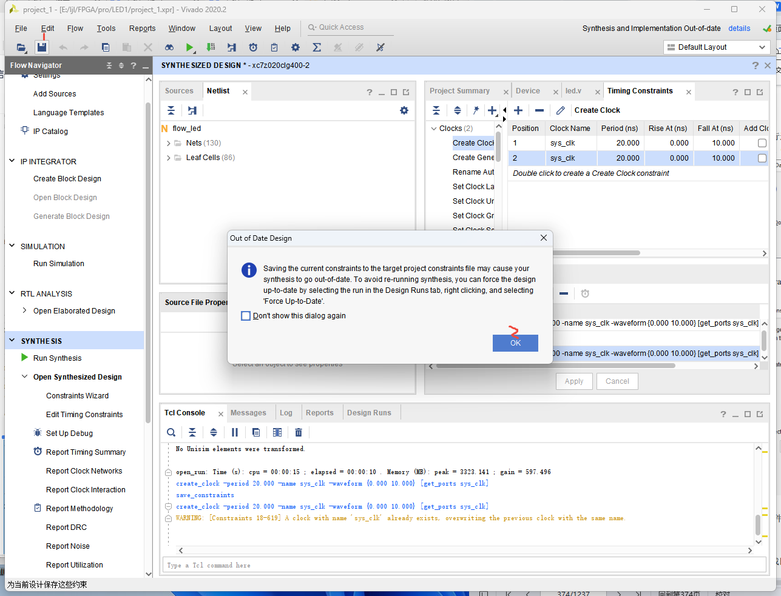This screenshot has height=596, width=781.
Task: Click the Flow Navigator vertical scrollbar
Action: click(148, 262)
